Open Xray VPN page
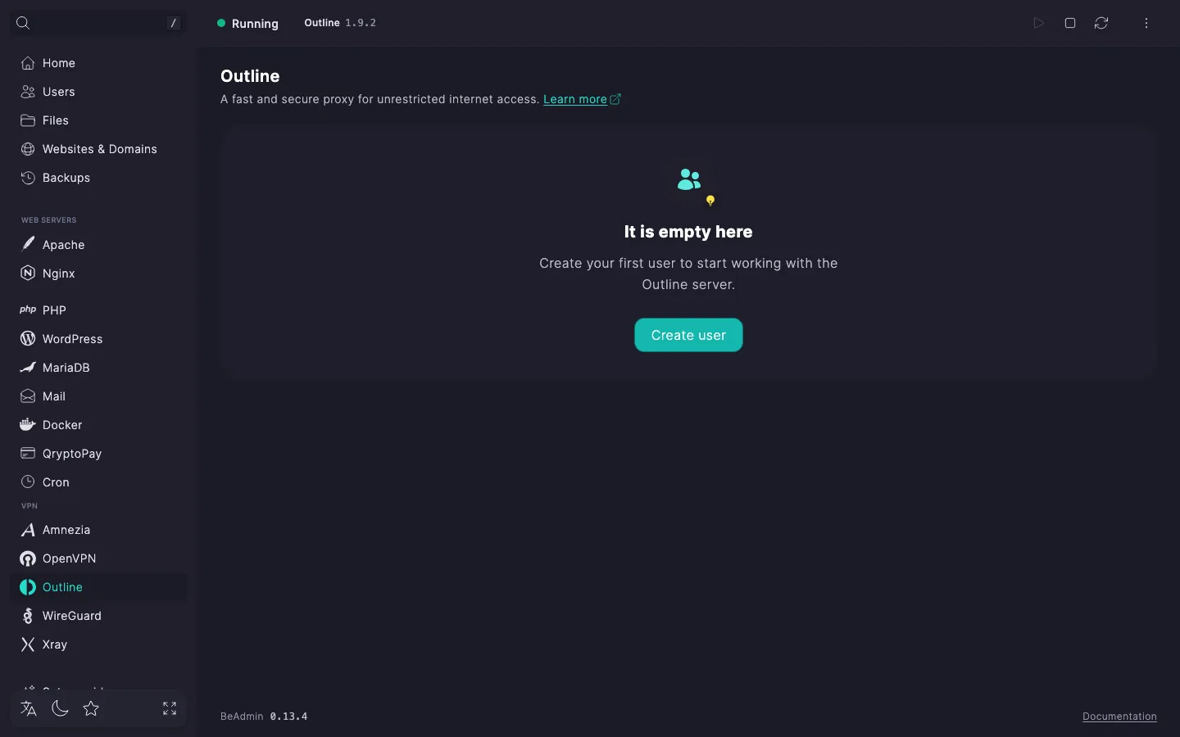 point(98,644)
